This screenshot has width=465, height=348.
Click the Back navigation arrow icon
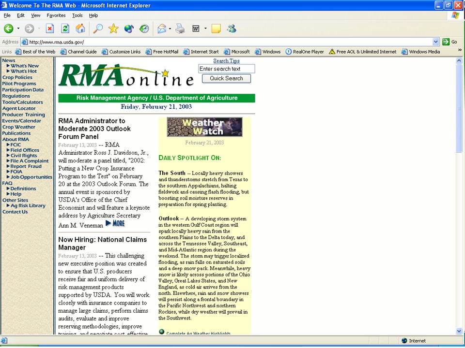[x=8, y=29]
